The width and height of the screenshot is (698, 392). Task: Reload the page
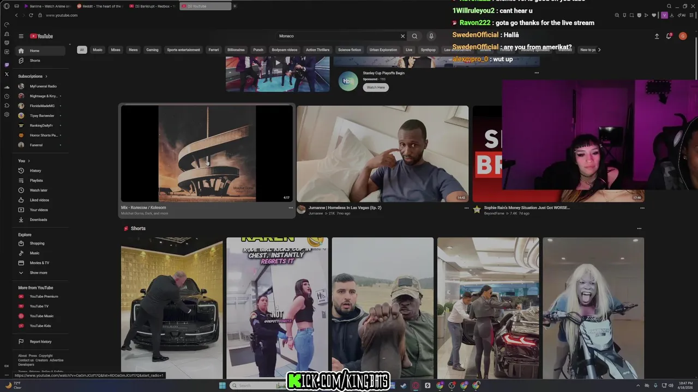coord(31,15)
